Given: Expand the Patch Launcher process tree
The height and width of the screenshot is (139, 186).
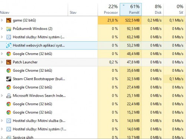Looking at the screenshot, I should [x=2, y=62].
